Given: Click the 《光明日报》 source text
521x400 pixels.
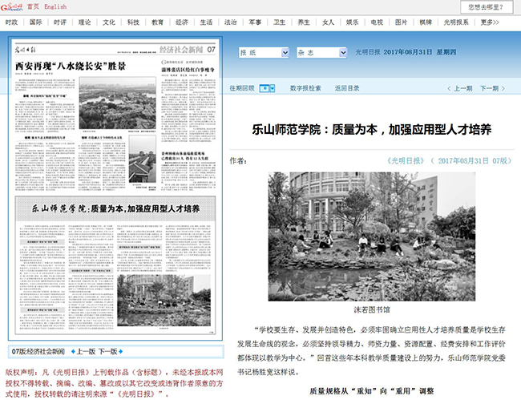Looking at the screenshot, I should [x=406, y=161].
